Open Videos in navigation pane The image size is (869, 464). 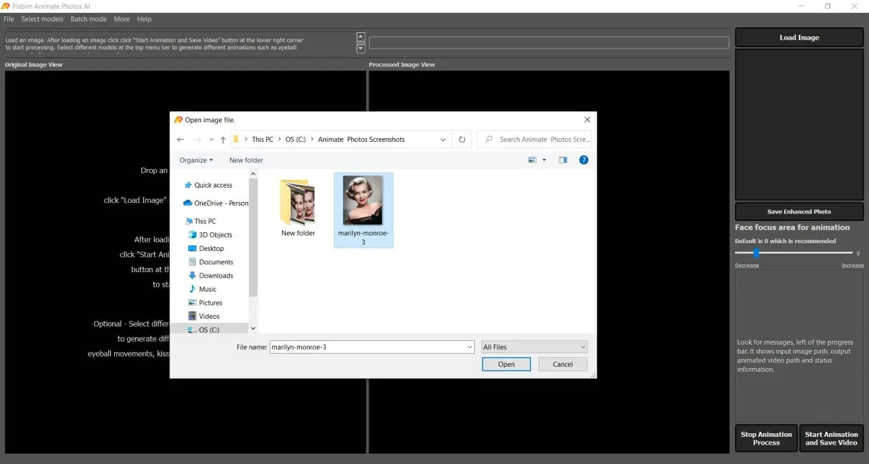pos(204,316)
